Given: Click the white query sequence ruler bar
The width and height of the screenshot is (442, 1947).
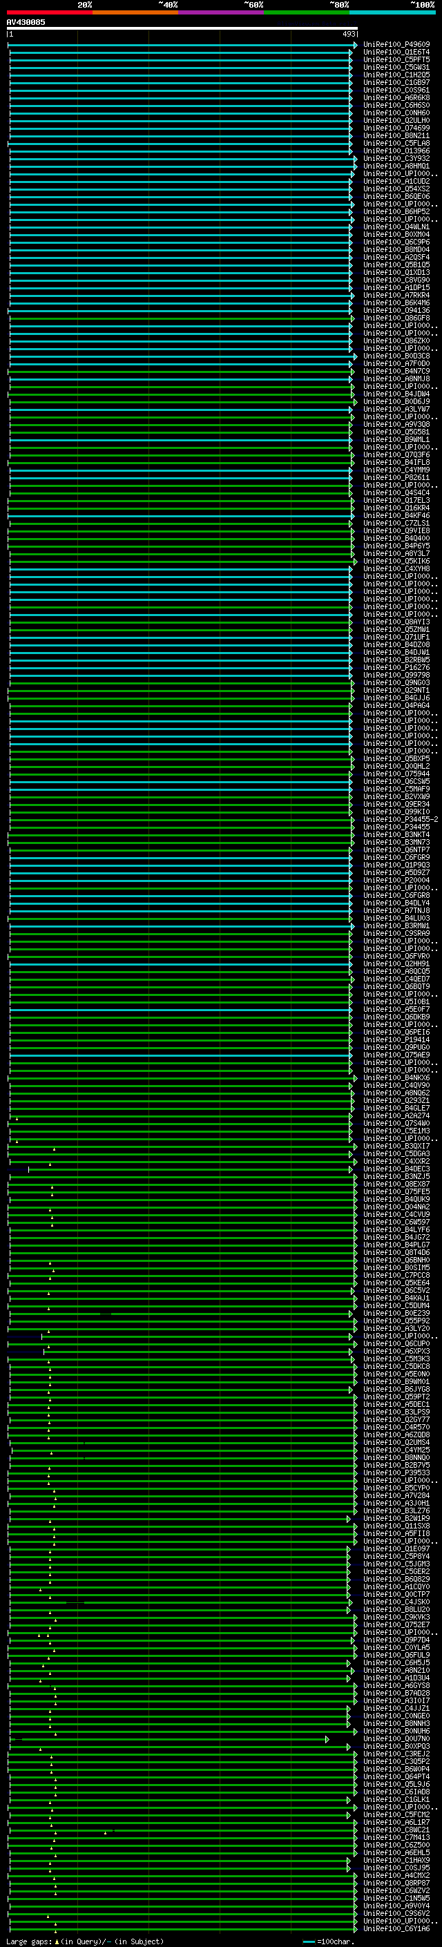Looking at the screenshot, I should click(x=182, y=29).
